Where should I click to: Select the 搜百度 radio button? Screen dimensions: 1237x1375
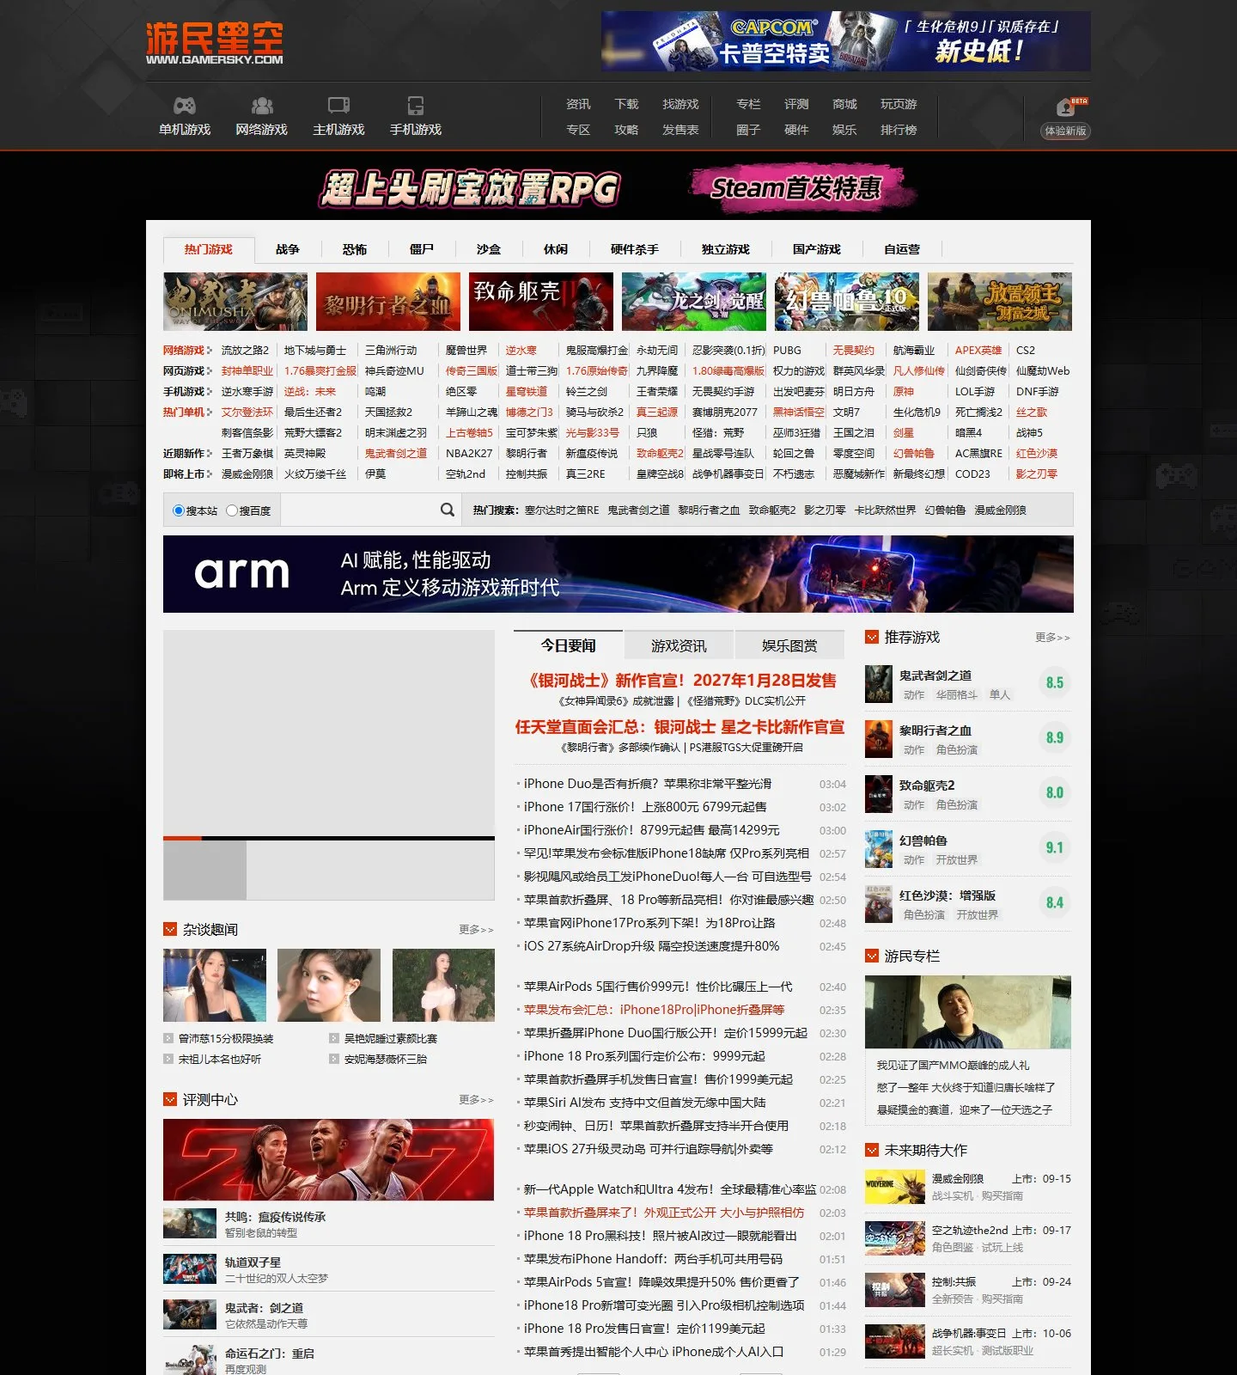232,510
